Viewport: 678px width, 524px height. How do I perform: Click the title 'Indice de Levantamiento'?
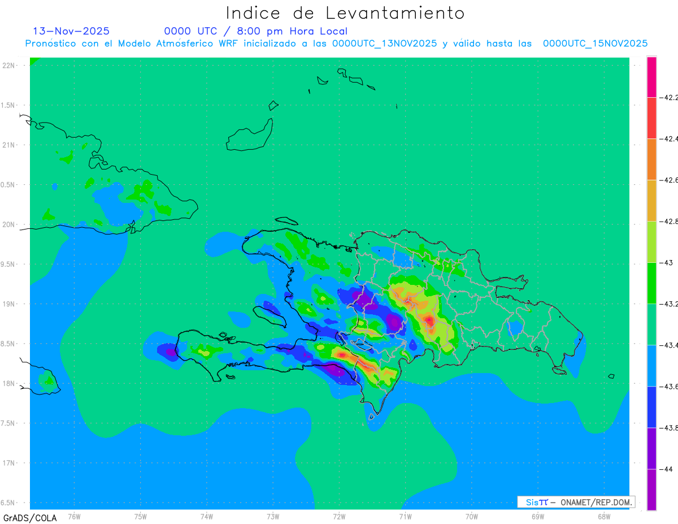(x=345, y=12)
